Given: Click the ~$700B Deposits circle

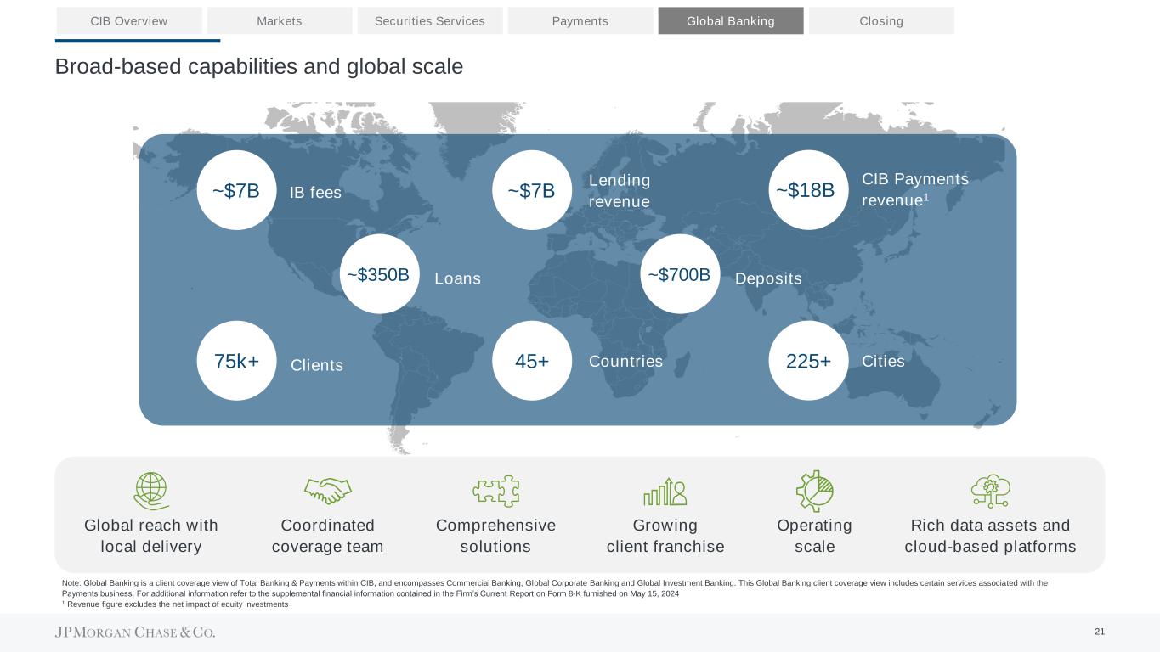Looking at the screenshot, I should [679, 275].
